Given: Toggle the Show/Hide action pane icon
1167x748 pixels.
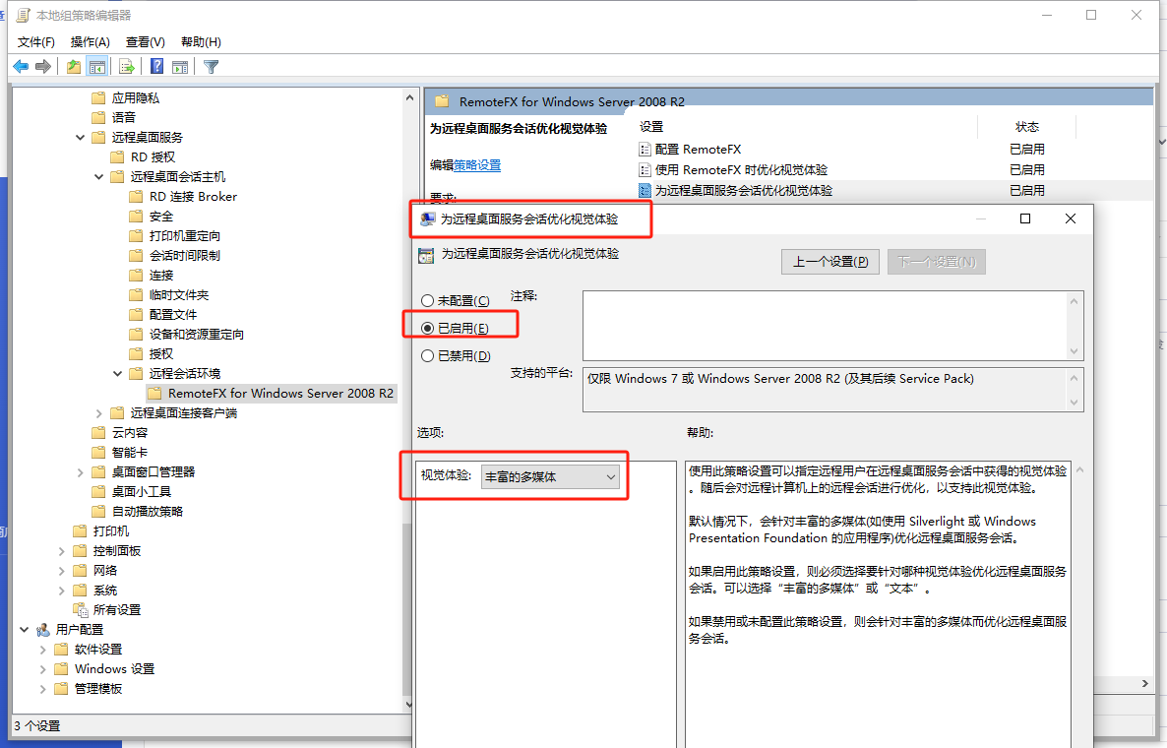Looking at the screenshot, I should 180,67.
